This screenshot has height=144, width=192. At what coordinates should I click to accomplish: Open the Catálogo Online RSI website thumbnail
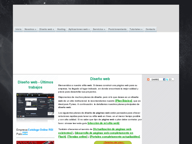(x=35, y=108)
